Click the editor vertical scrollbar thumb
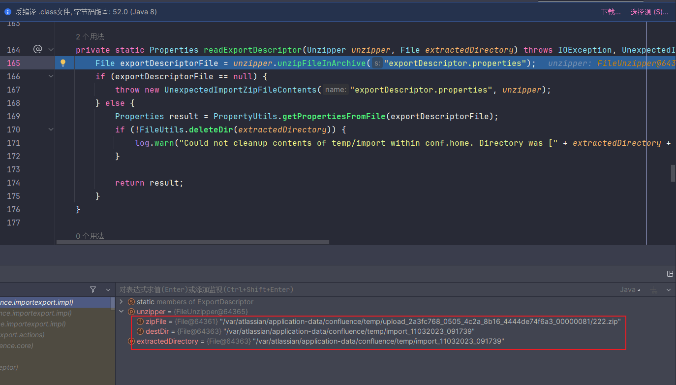 [673, 173]
